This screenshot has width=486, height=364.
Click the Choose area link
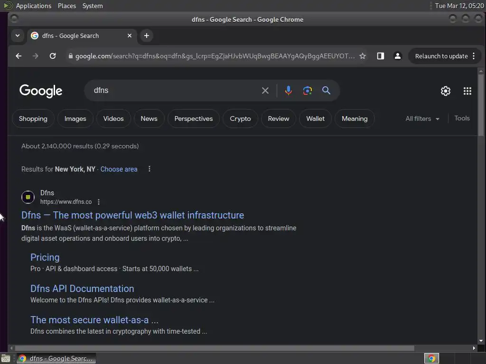[119, 169]
